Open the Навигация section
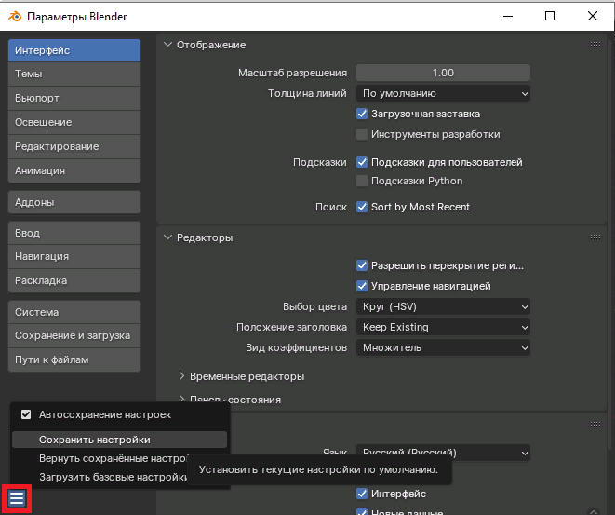 click(x=74, y=256)
